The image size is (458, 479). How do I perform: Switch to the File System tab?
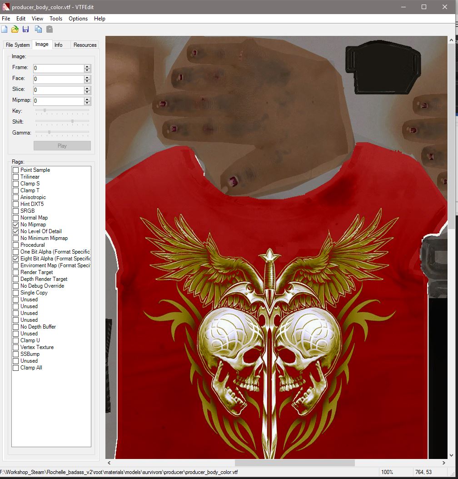click(18, 45)
